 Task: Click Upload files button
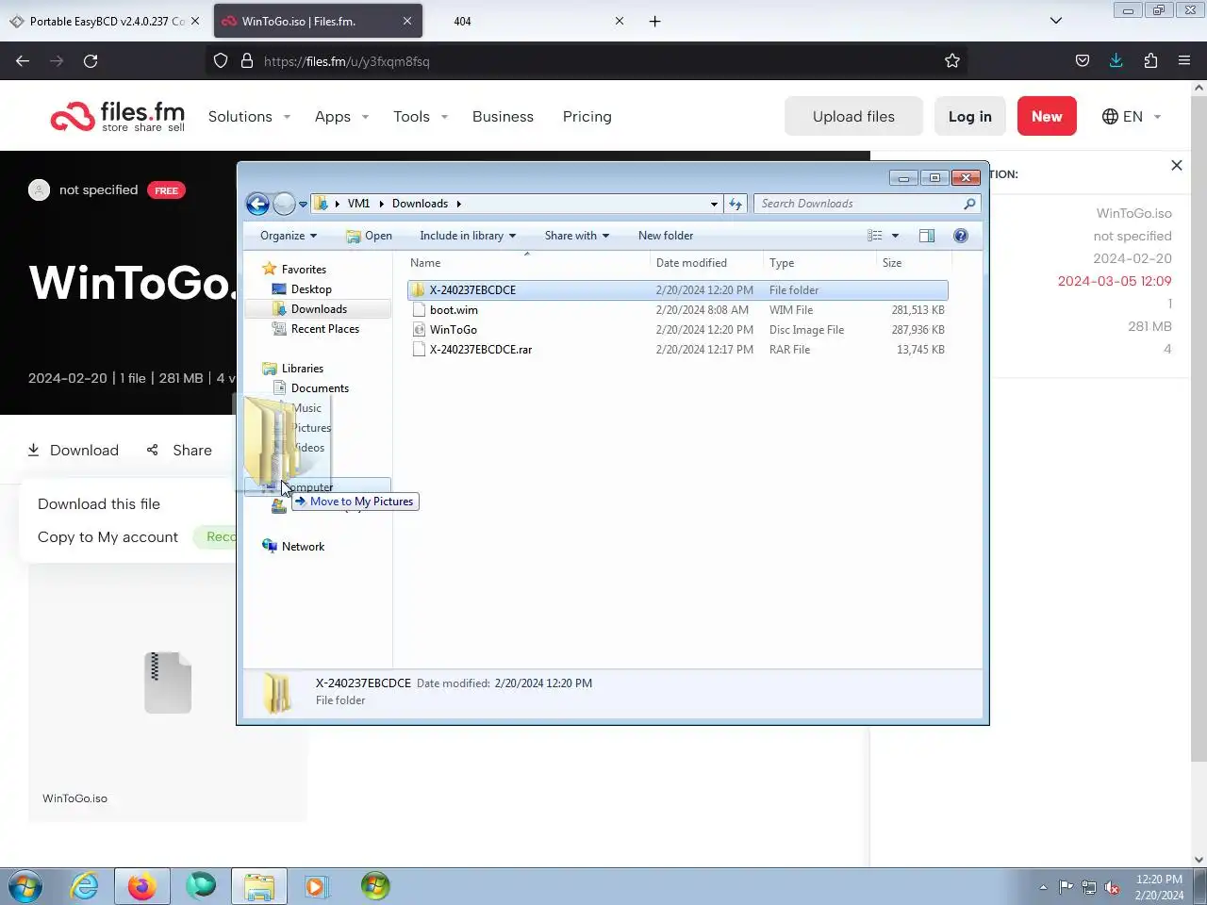(x=853, y=117)
